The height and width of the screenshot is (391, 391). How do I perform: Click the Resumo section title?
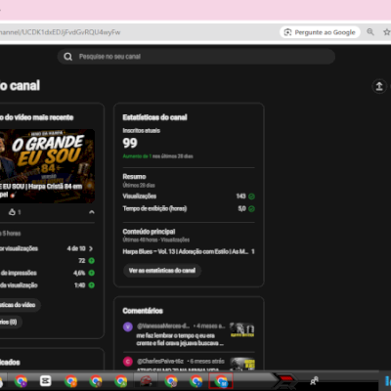click(134, 177)
